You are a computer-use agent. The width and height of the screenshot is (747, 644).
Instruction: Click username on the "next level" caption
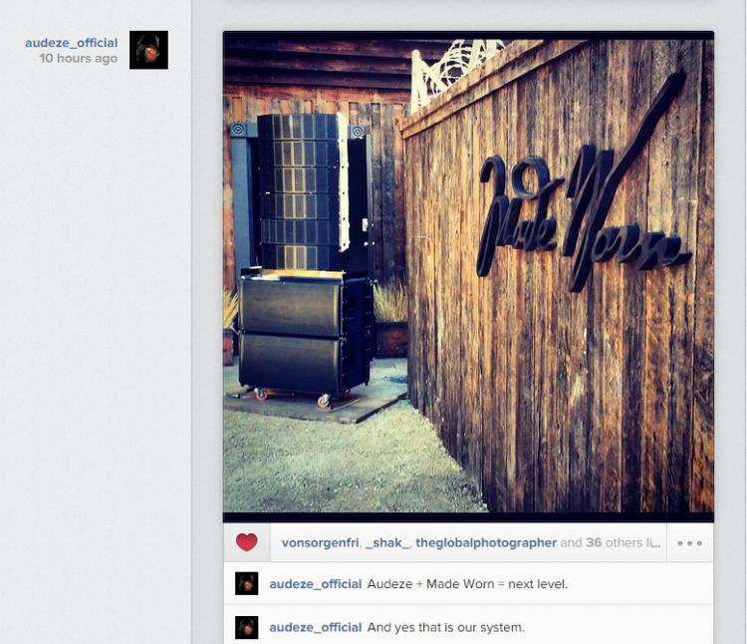click(x=316, y=584)
